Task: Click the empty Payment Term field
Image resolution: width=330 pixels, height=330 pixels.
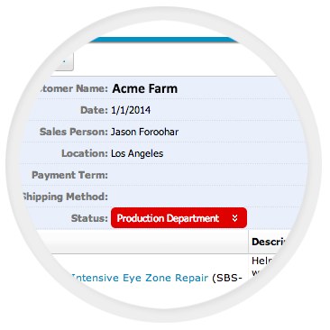Action: click(209, 175)
